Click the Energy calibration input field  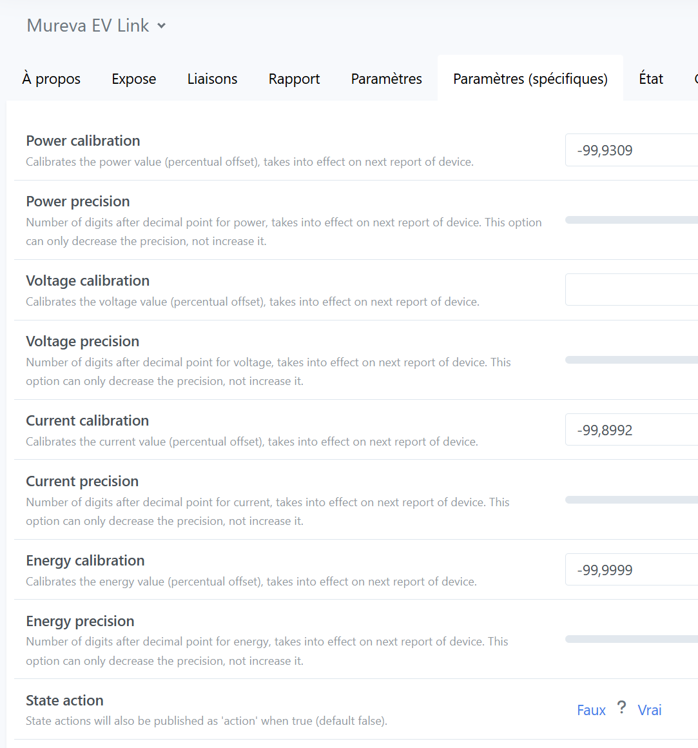[x=632, y=570]
